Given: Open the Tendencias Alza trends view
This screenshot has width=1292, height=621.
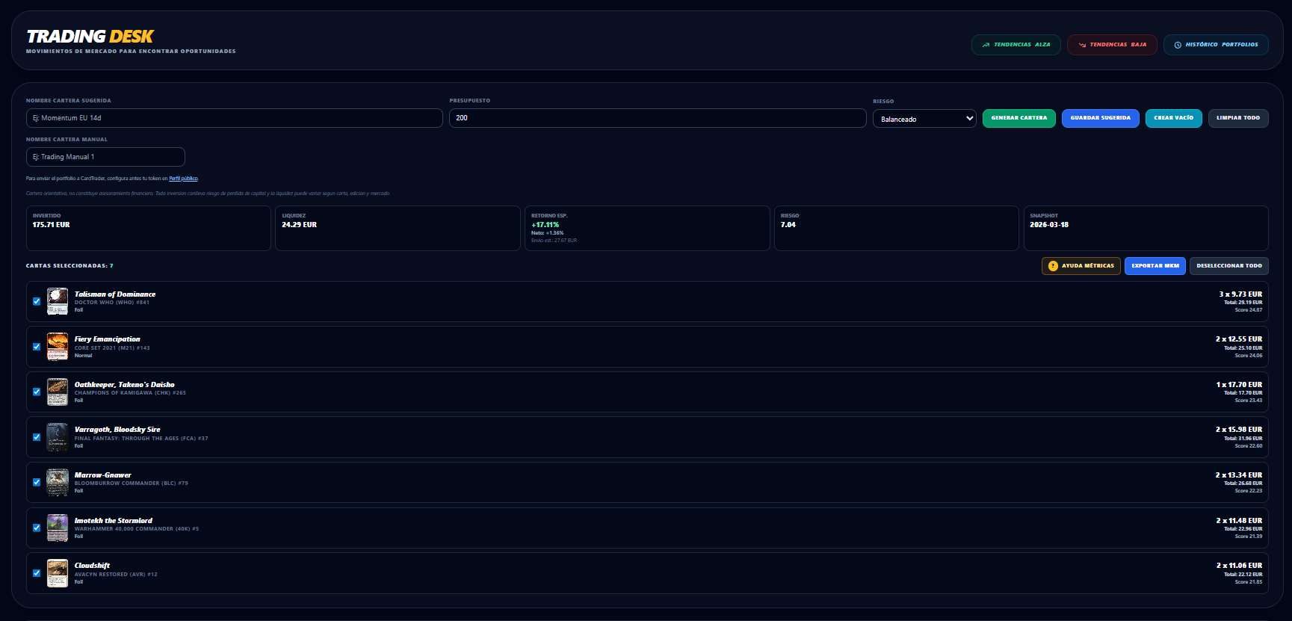Looking at the screenshot, I should [x=1016, y=45].
